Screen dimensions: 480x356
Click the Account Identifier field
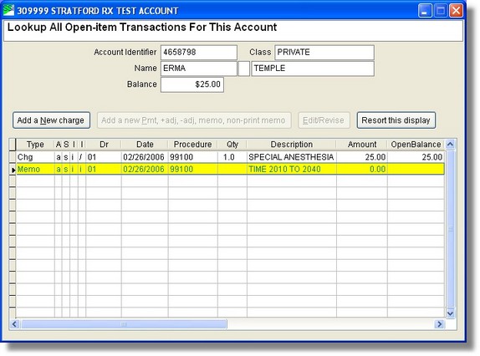(x=199, y=53)
